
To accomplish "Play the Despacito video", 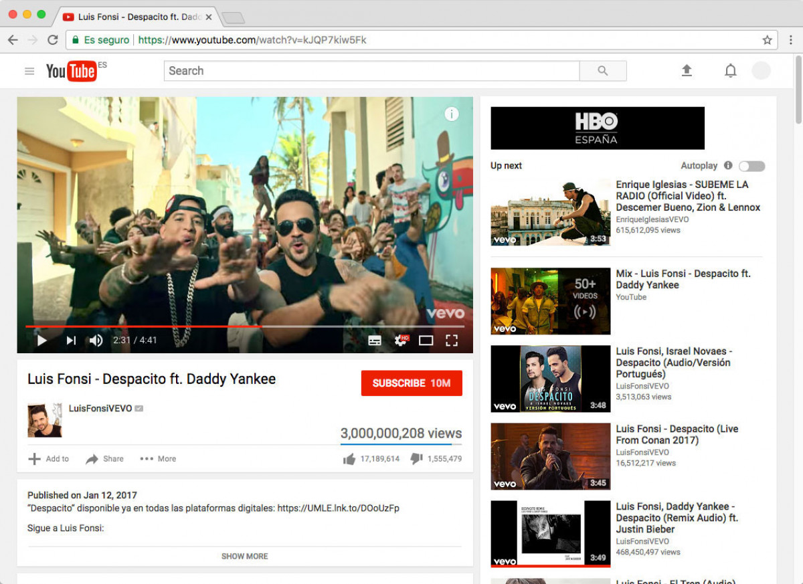I will 41,340.
